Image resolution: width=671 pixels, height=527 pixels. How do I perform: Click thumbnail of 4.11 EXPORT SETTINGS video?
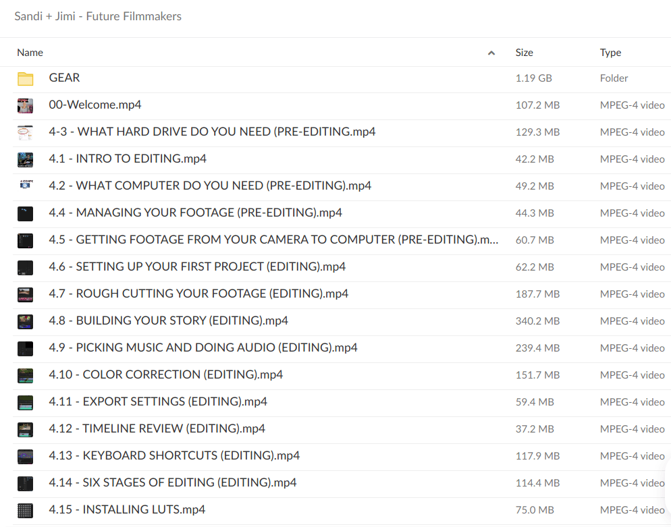tap(25, 403)
